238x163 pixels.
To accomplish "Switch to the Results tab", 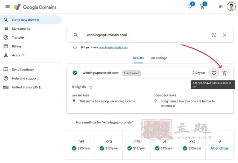I will click(x=139, y=58).
